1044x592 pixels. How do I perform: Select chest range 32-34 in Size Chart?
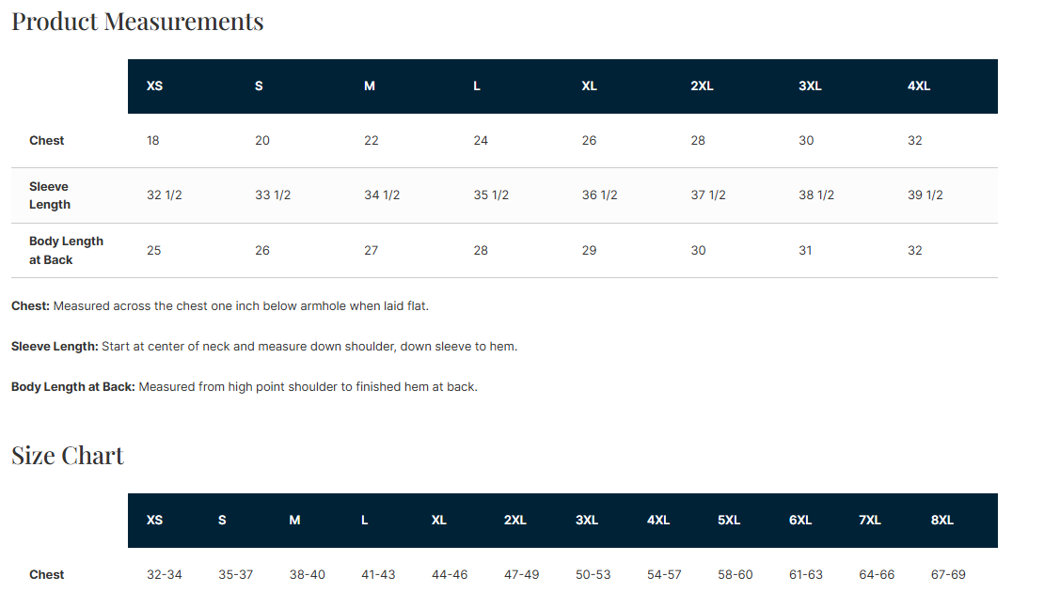click(x=165, y=574)
